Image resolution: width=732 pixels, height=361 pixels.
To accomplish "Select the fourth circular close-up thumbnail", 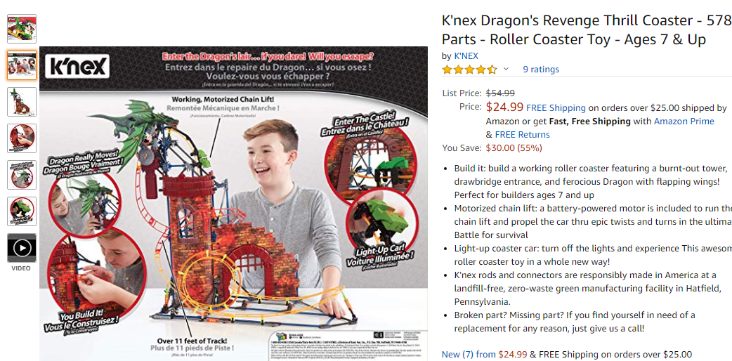I will (22, 138).
